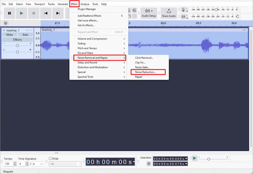Expand Spectral Tools submenu
The height and width of the screenshot is (174, 253).
pos(98,77)
